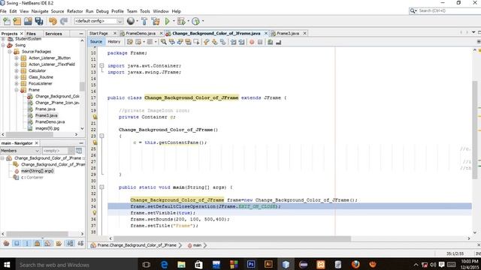This screenshot has height=270, width=481.
Task: Click the Save All toolbar icon
Action: pos(39,21)
